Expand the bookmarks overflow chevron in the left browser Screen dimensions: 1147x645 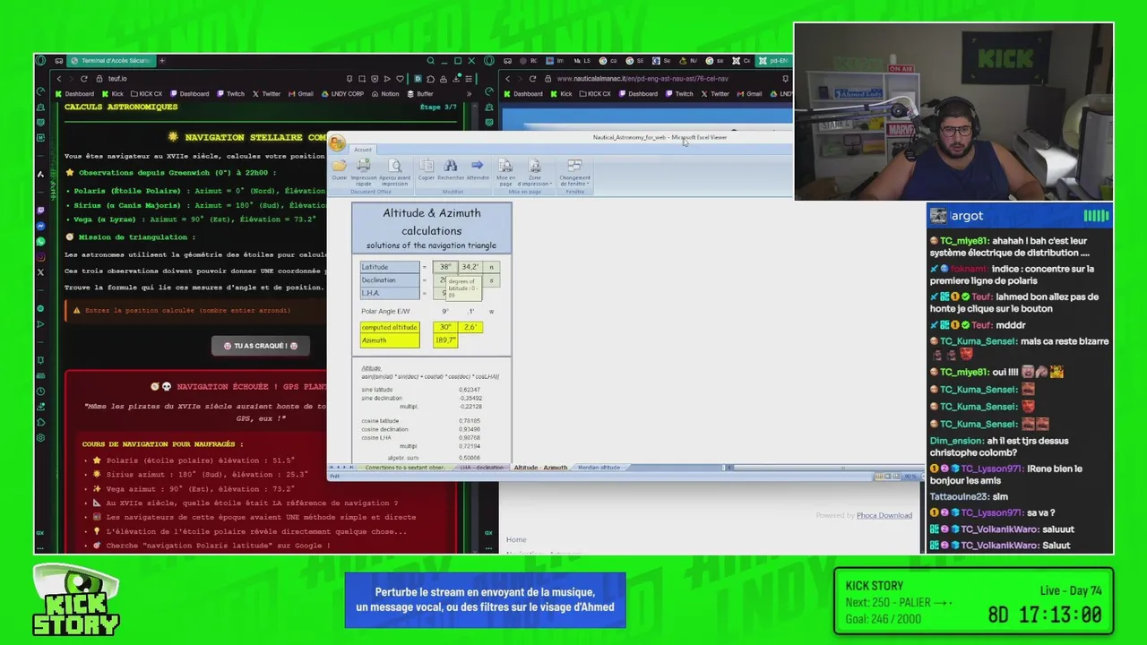point(469,93)
